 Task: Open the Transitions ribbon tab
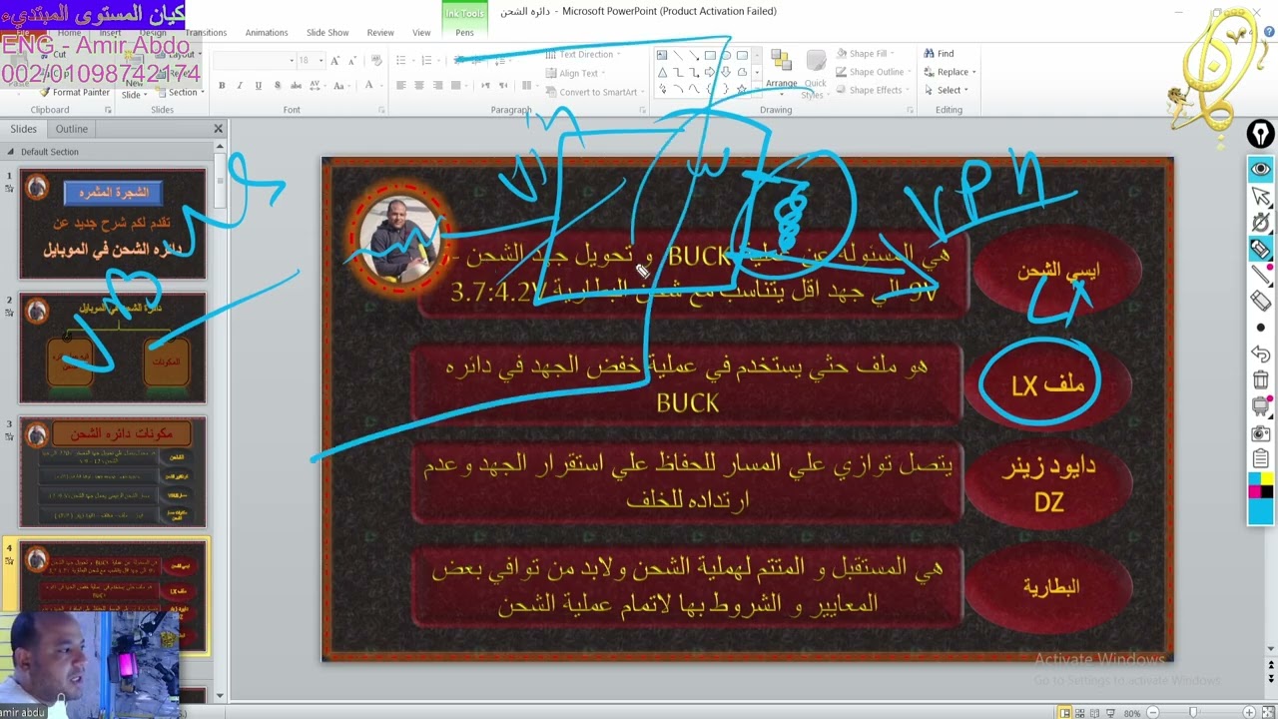[x=206, y=33]
